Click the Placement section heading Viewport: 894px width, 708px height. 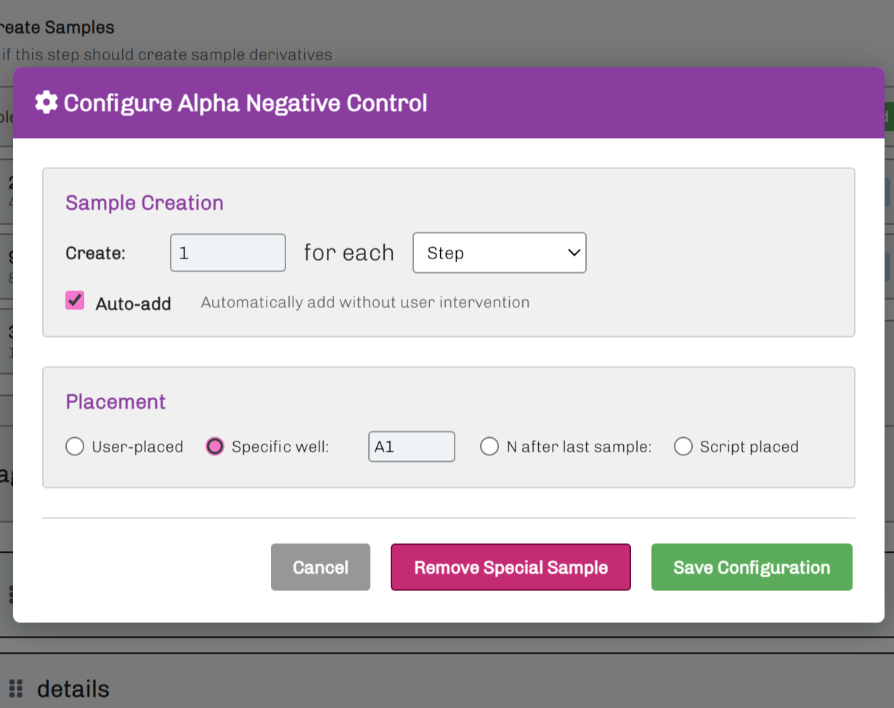[115, 402]
